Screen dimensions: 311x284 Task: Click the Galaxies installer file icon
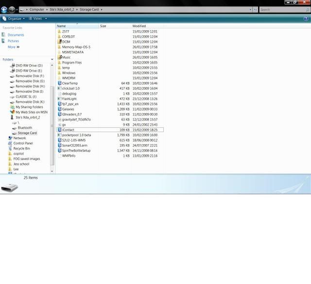59,109
